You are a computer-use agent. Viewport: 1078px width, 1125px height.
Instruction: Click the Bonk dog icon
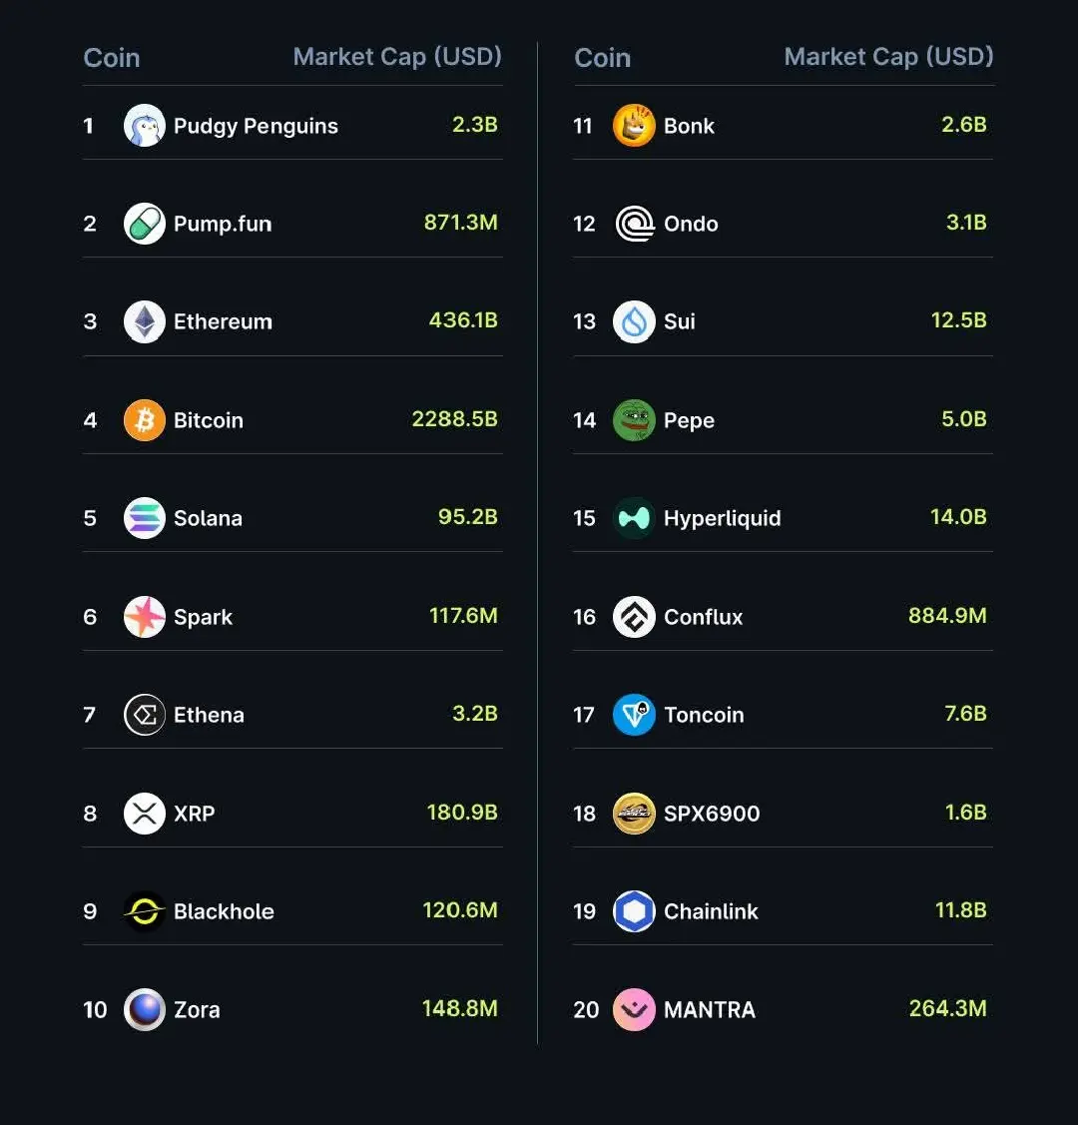coord(634,126)
